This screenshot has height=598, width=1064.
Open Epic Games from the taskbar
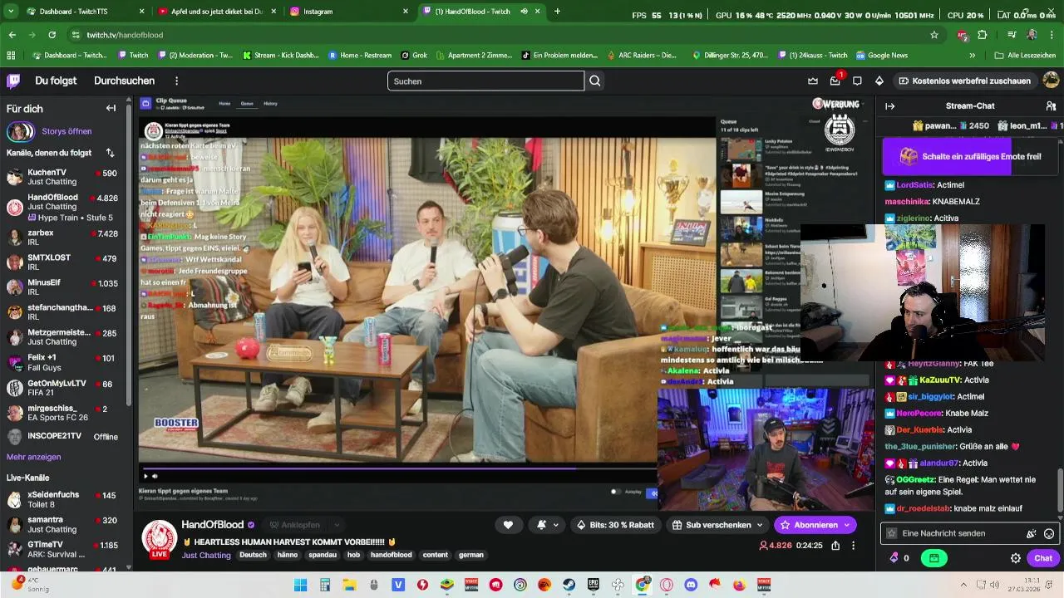(594, 585)
